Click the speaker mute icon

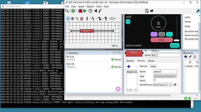pos(96,11)
